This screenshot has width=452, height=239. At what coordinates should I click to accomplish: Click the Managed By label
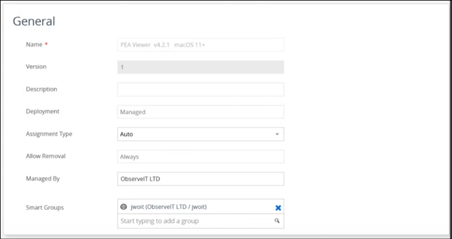(x=43, y=178)
